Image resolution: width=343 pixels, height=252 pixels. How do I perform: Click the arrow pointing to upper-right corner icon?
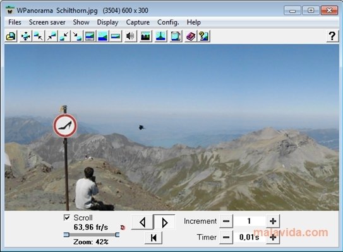(x=51, y=36)
